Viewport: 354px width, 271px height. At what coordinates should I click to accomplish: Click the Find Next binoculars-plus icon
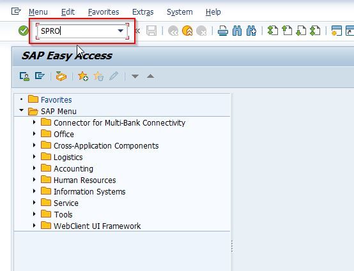point(251,31)
